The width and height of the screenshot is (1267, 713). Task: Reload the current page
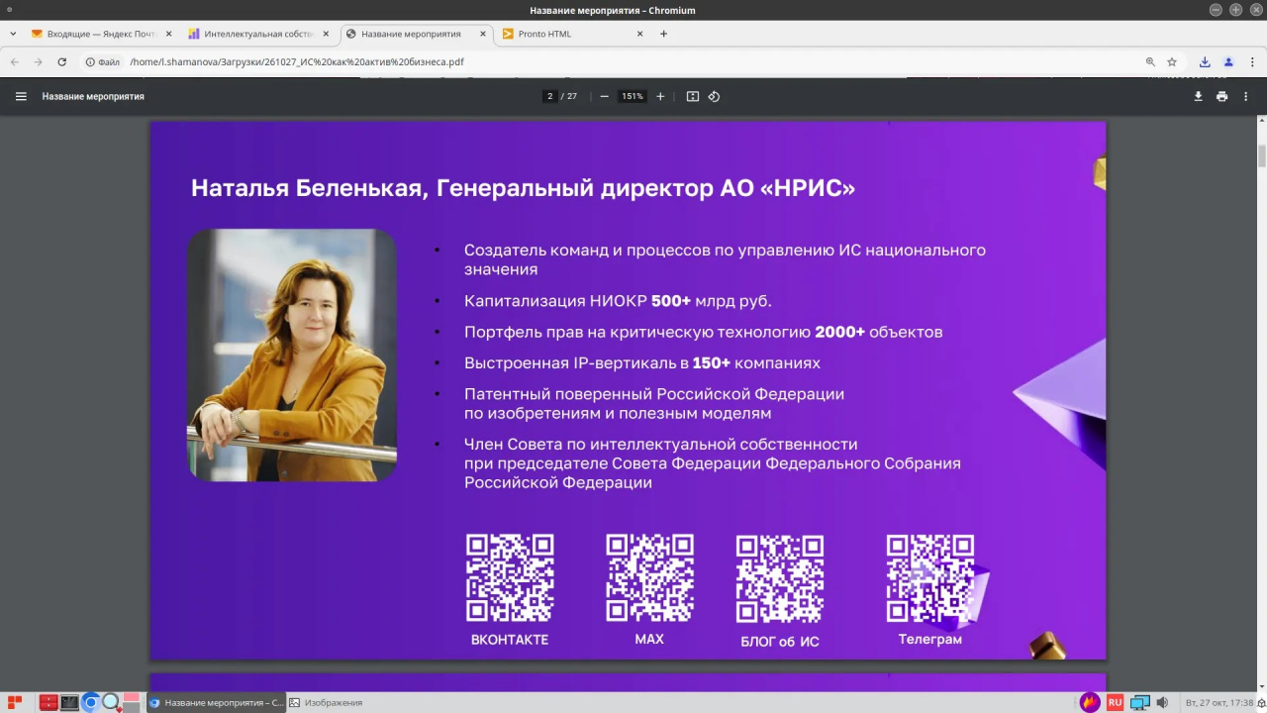61,61
